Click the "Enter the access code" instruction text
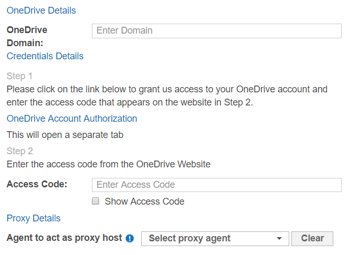 click(x=108, y=164)
